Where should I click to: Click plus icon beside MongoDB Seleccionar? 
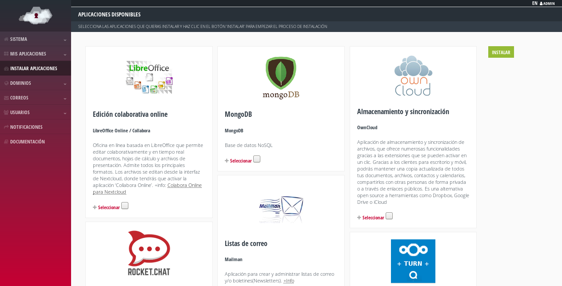pyautogui.click(x=227, y=161)
